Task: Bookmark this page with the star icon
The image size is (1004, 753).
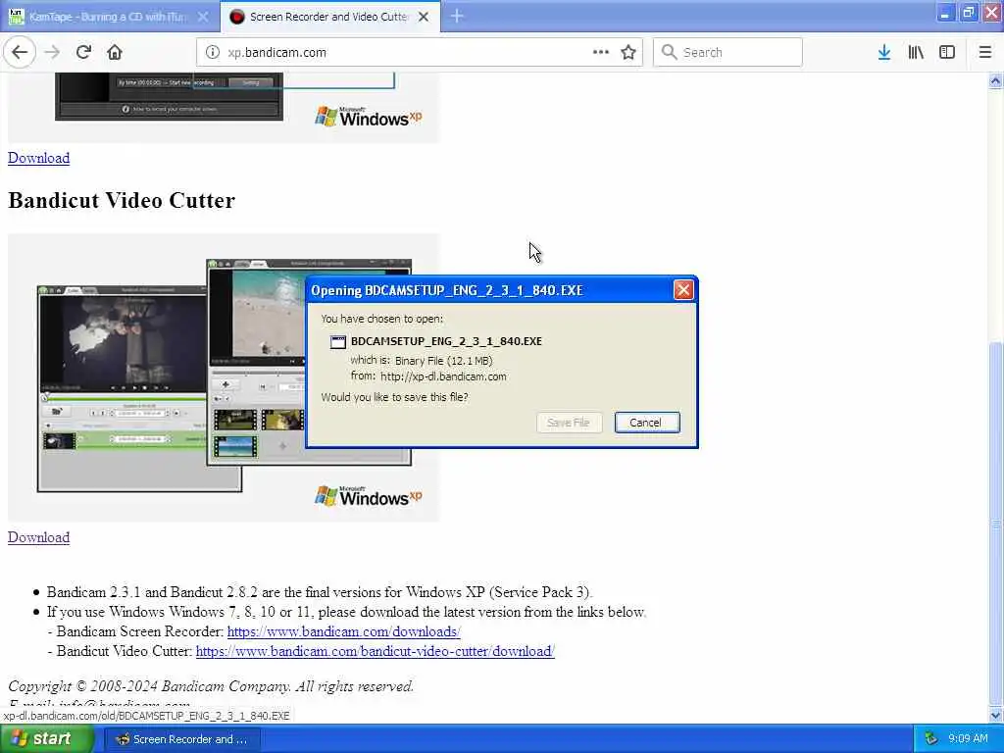Action: point(628,52)
